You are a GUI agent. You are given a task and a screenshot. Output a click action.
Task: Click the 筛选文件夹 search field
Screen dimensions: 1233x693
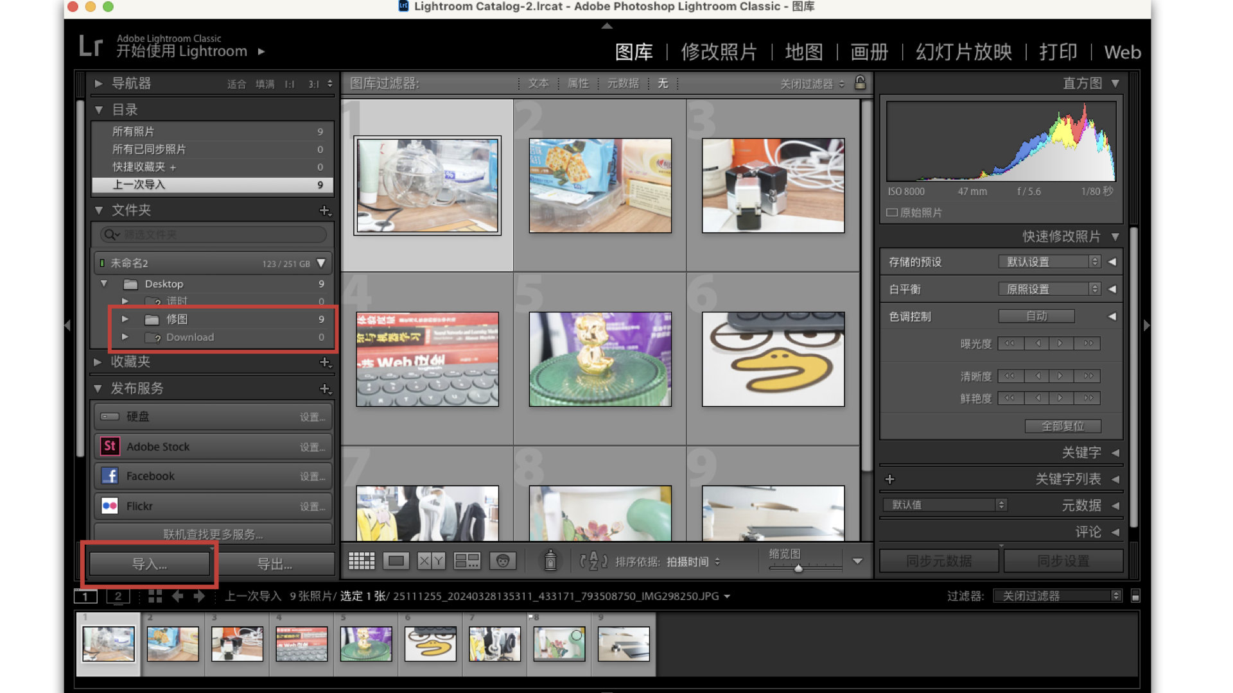click(213, 235)
